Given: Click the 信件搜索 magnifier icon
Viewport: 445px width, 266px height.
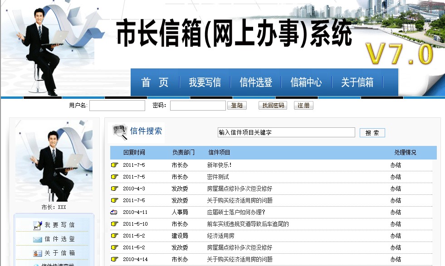Looking at the screenshot, I should (x=120, y=132).
